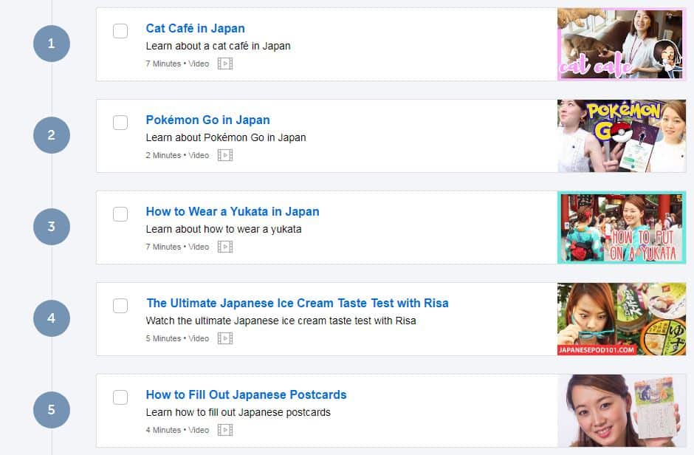Click the number 1 lesson badge
The width and height of the screenshot is (694, 455).
point(51,44)
